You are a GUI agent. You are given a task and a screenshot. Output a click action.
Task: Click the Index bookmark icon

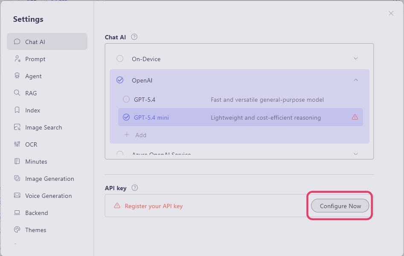17,110
